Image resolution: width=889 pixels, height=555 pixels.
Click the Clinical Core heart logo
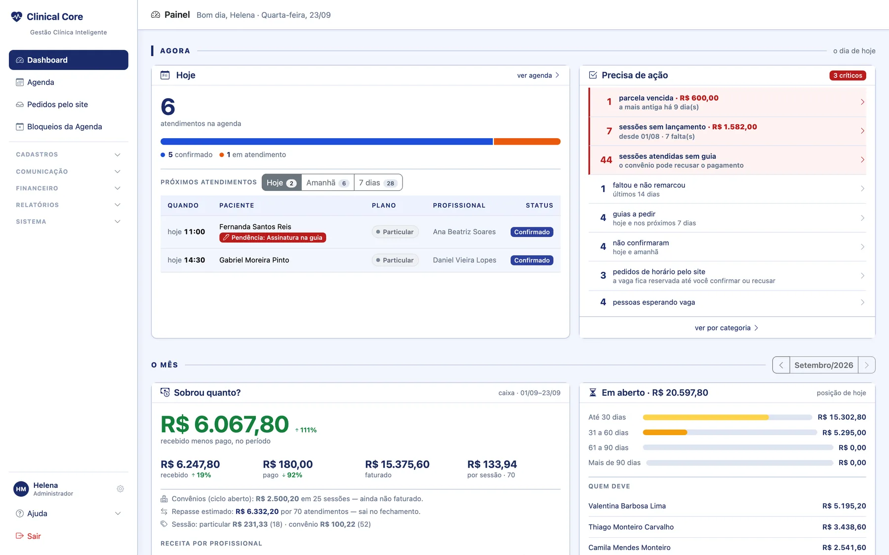(x=17, y=17)
